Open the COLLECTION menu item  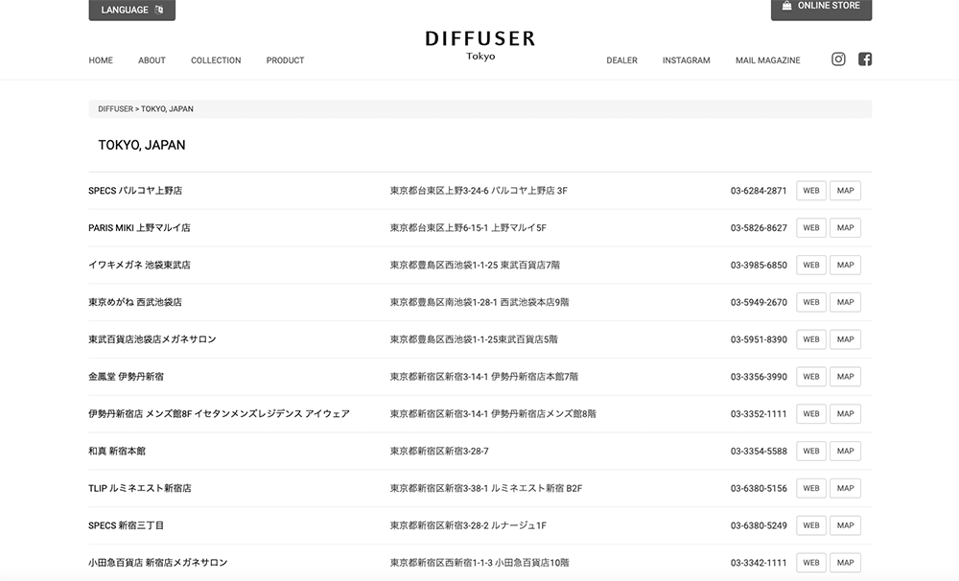[215, 60]
